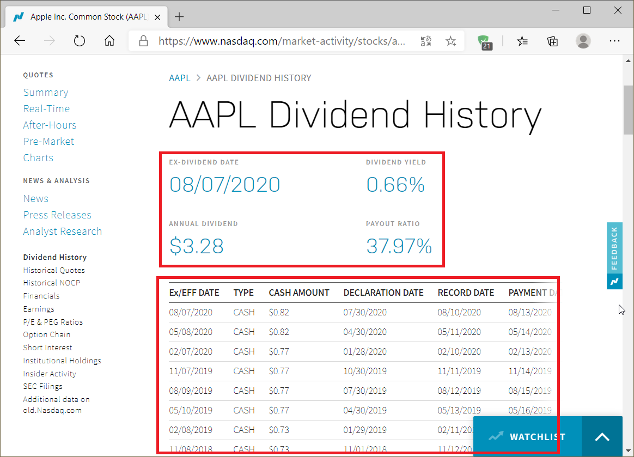Open Additional data on old.Nasdaq.com
This screenshot has height=457, width=634.
coord(56,405)
